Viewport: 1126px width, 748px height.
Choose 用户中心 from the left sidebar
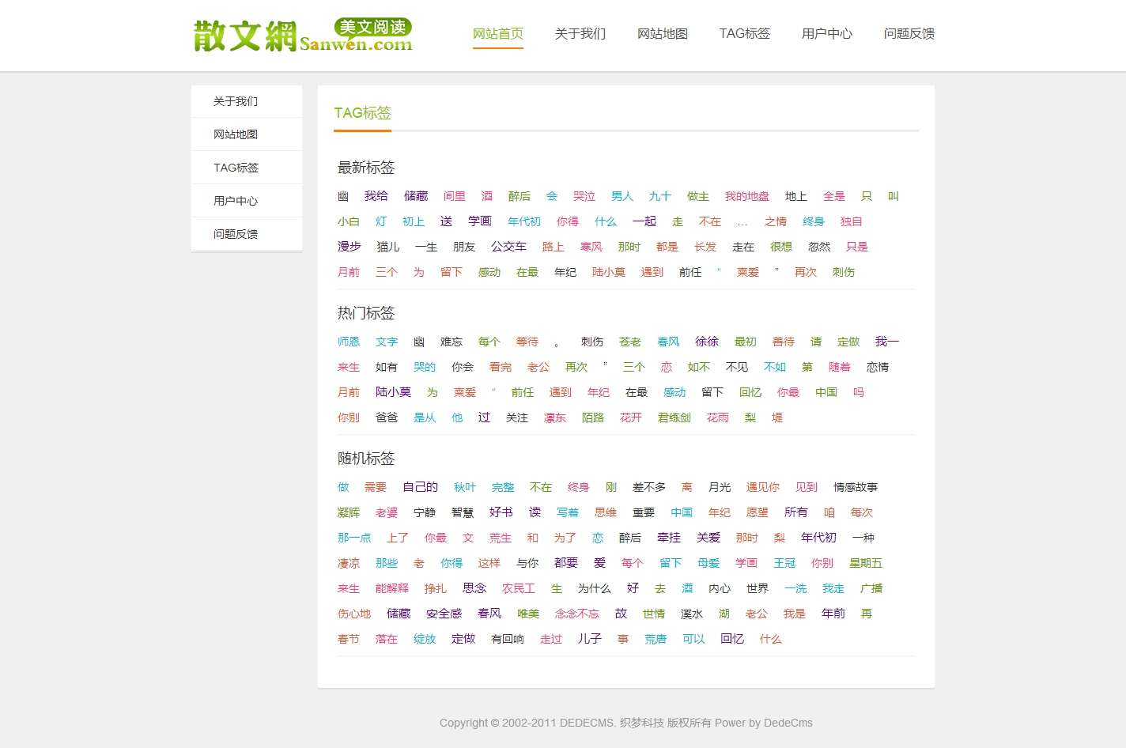pos(236,201)
